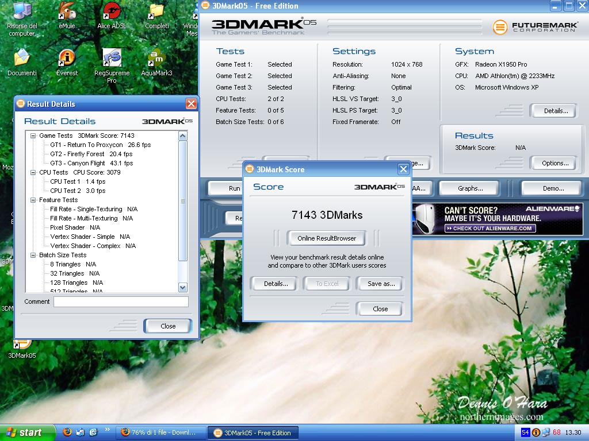Click the system tray clock showing 13.30
The width and height of the screenshot is (589, 441).
click(573, 432)
